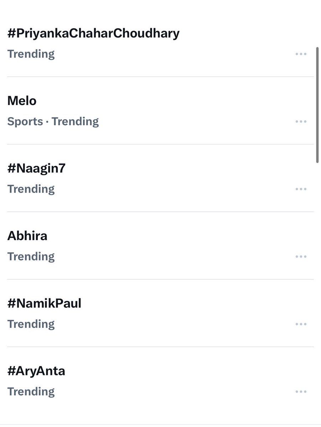Viewport: 321px width, 427px height.
Task: Click the ellipsis icon for #Naagin7
Action: (x=301, y=189)
